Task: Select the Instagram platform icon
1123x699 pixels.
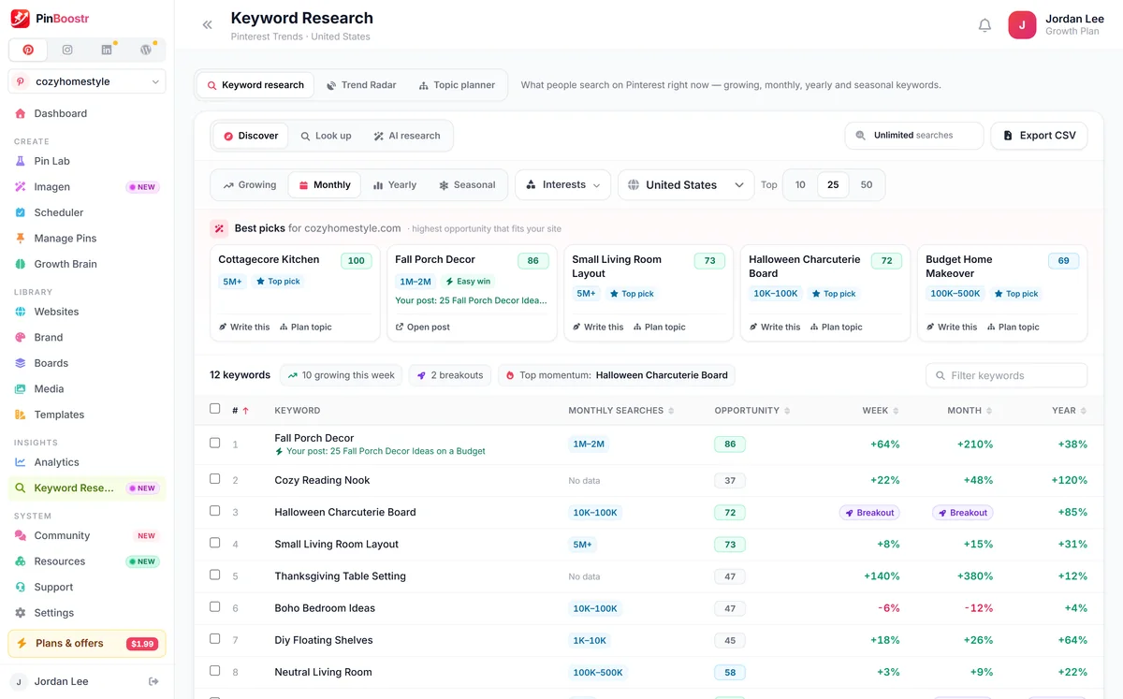Action: point(67,50)
